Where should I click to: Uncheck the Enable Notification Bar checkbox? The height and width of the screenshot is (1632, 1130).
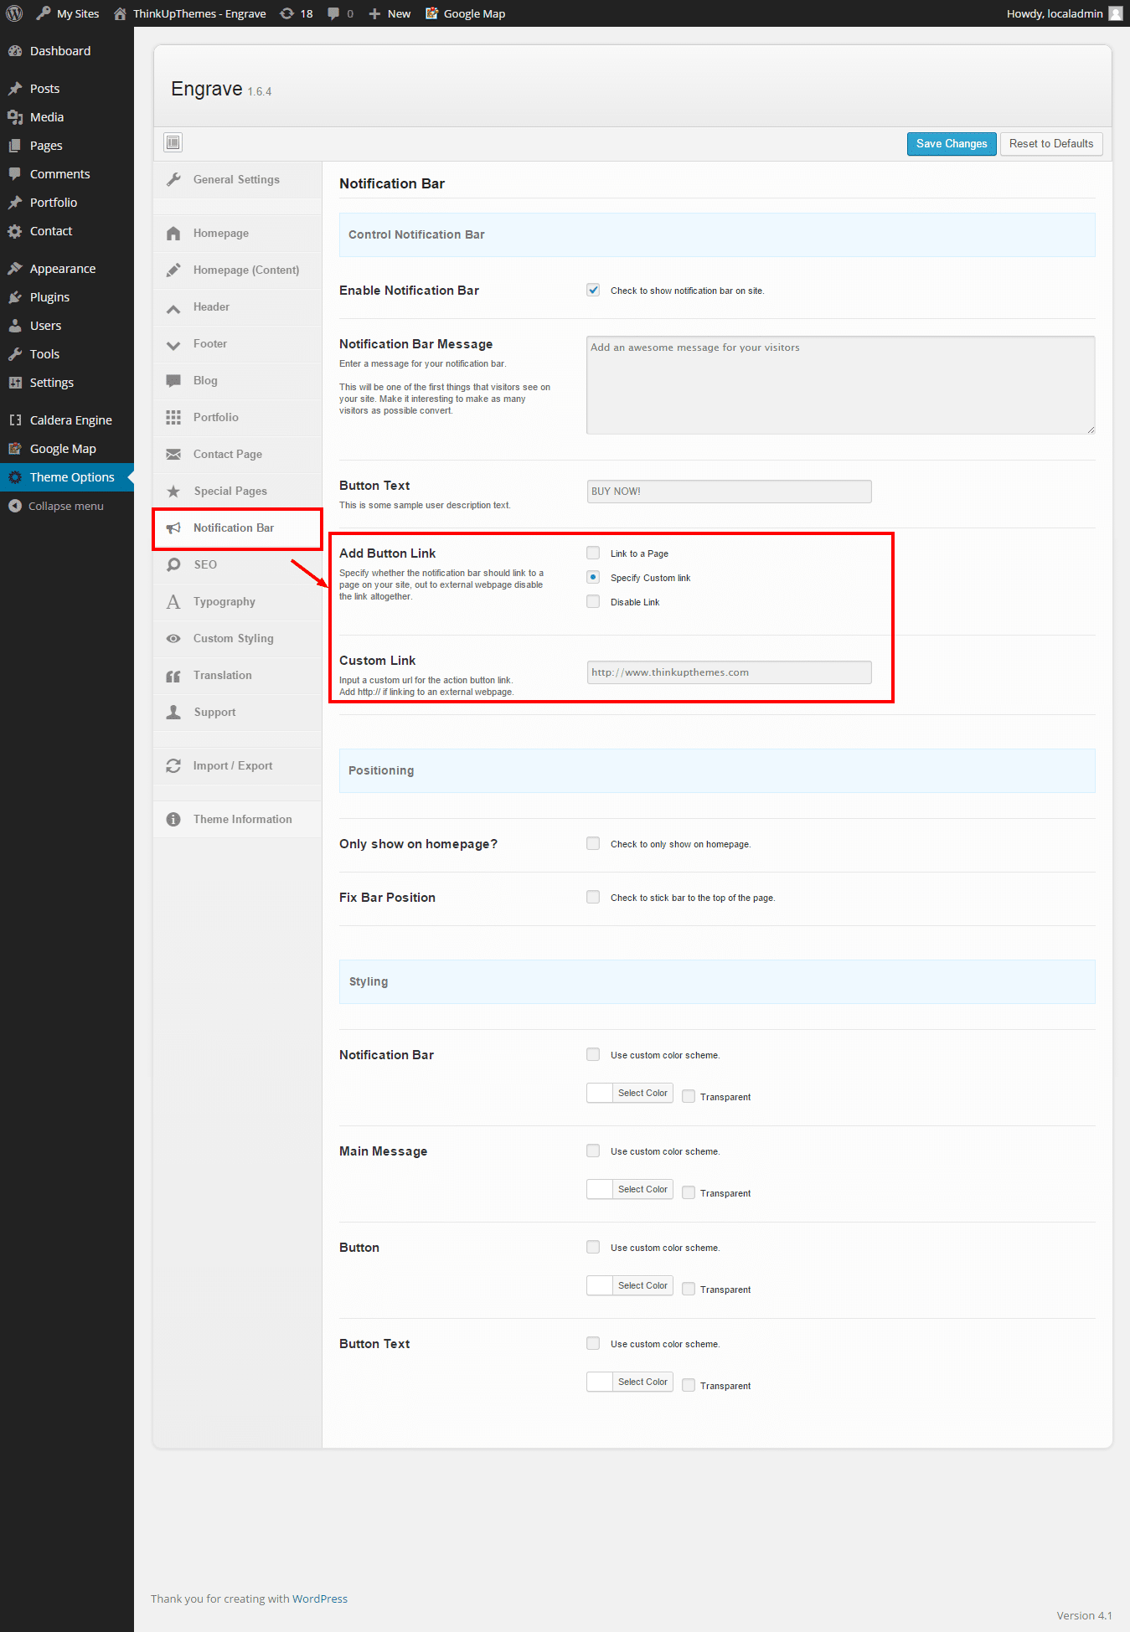[x=593, y=291]
